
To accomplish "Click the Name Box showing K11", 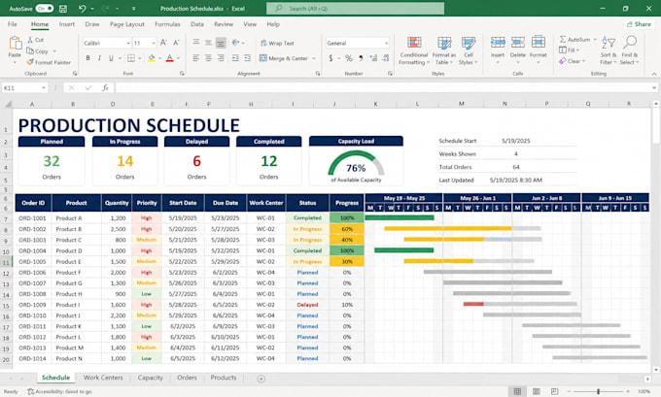I will pyautogui.click(x=24, y=87).
